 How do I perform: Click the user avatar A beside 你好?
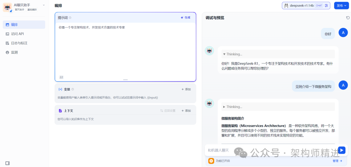(343, 33)
